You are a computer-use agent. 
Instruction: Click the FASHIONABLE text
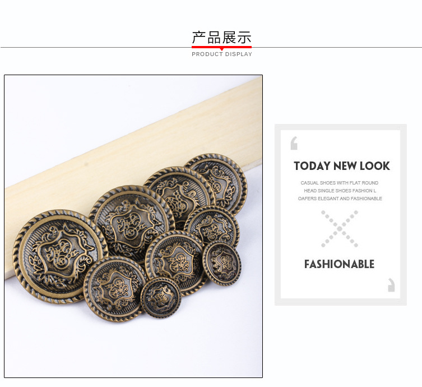[340, 264]
